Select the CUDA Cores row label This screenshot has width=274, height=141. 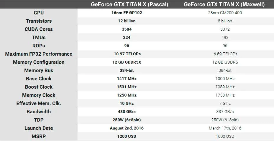coord(39,29)
